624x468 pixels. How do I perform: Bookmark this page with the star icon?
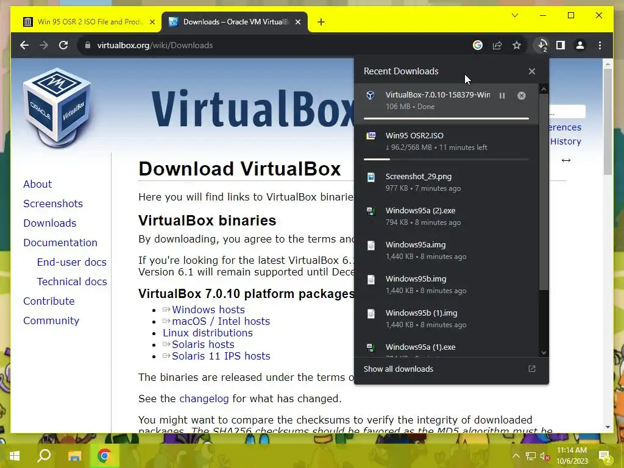pos(517,45)
